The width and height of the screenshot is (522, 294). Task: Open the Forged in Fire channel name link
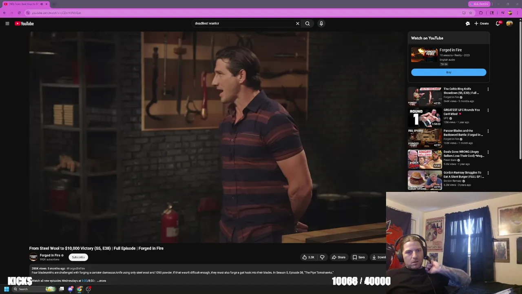50,255
